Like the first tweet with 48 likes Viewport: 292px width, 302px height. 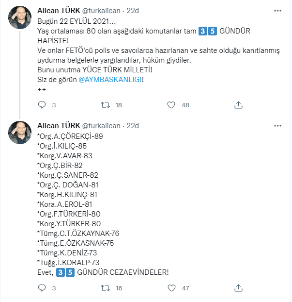[171, 105]
